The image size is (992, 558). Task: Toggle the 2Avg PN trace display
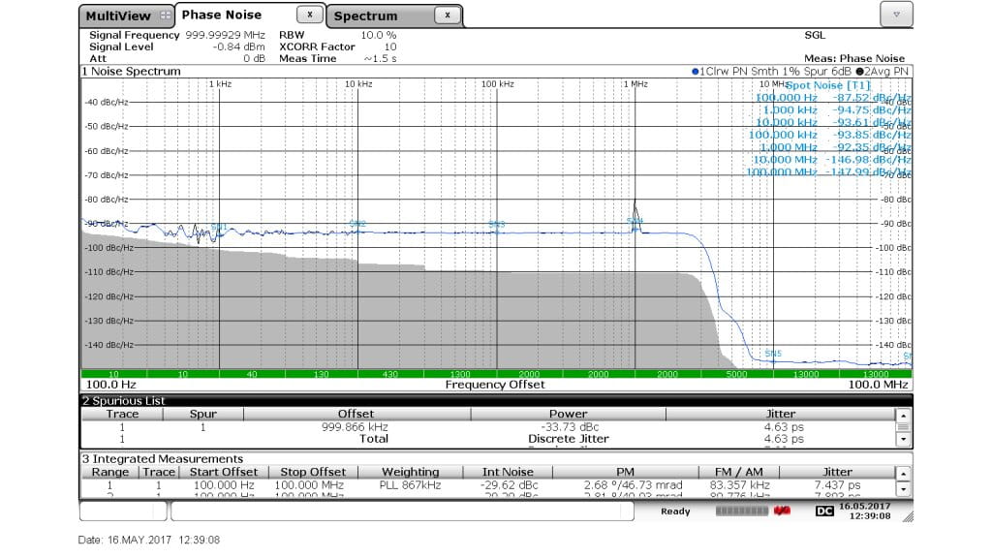tap(883, 72)
